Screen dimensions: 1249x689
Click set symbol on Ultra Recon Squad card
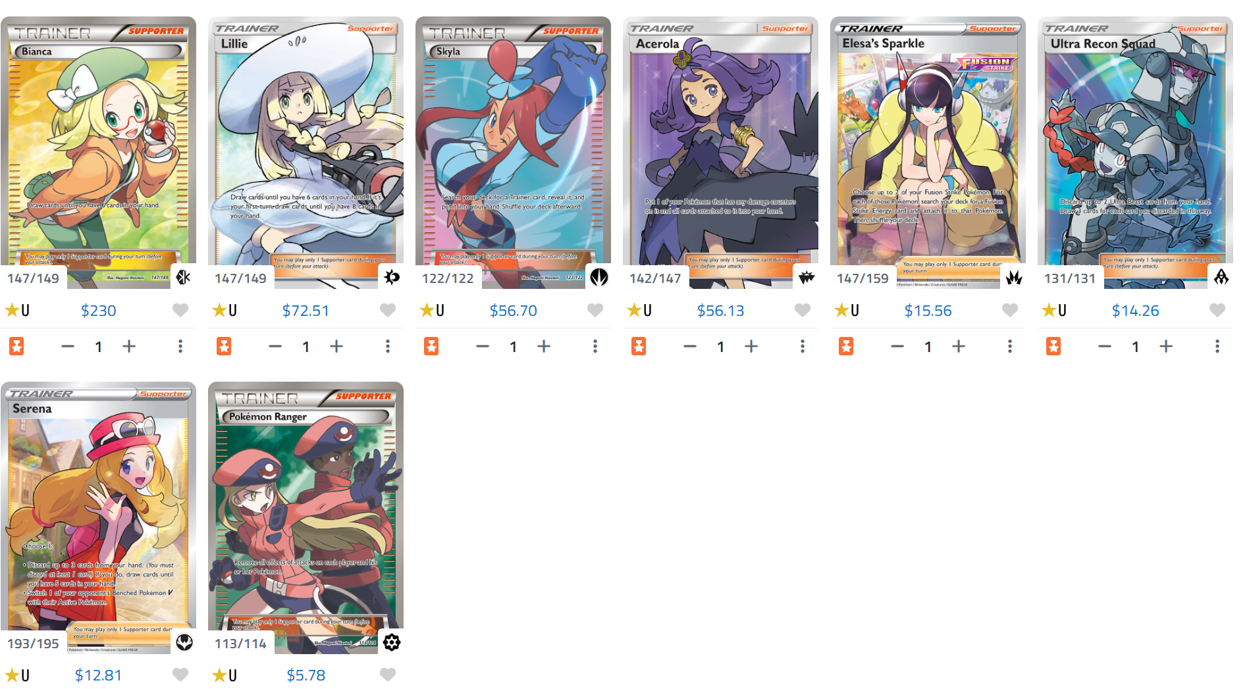point(1221,277)
